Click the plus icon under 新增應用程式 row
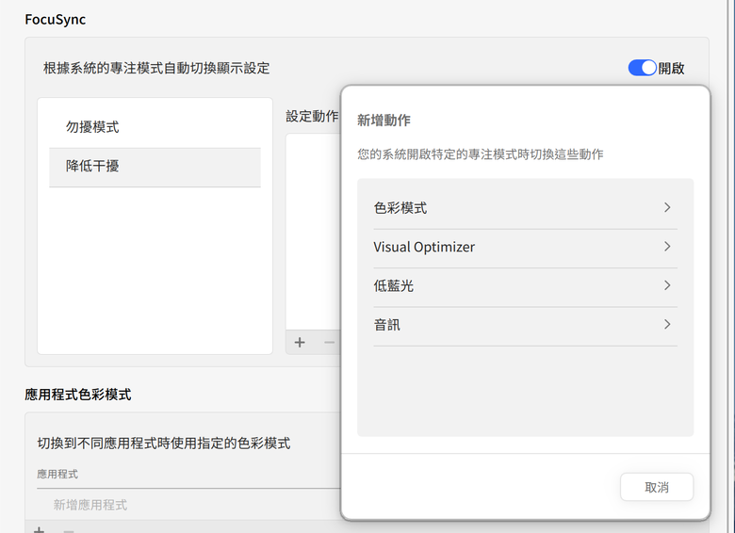The image size is (735, 533). pos(39,530)
